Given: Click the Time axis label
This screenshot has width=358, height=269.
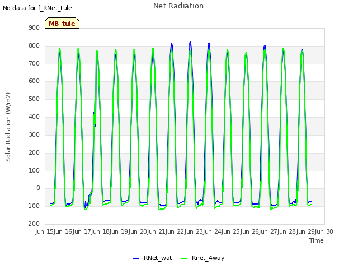Looking at the screenshot, I should [x=317, y=240].
